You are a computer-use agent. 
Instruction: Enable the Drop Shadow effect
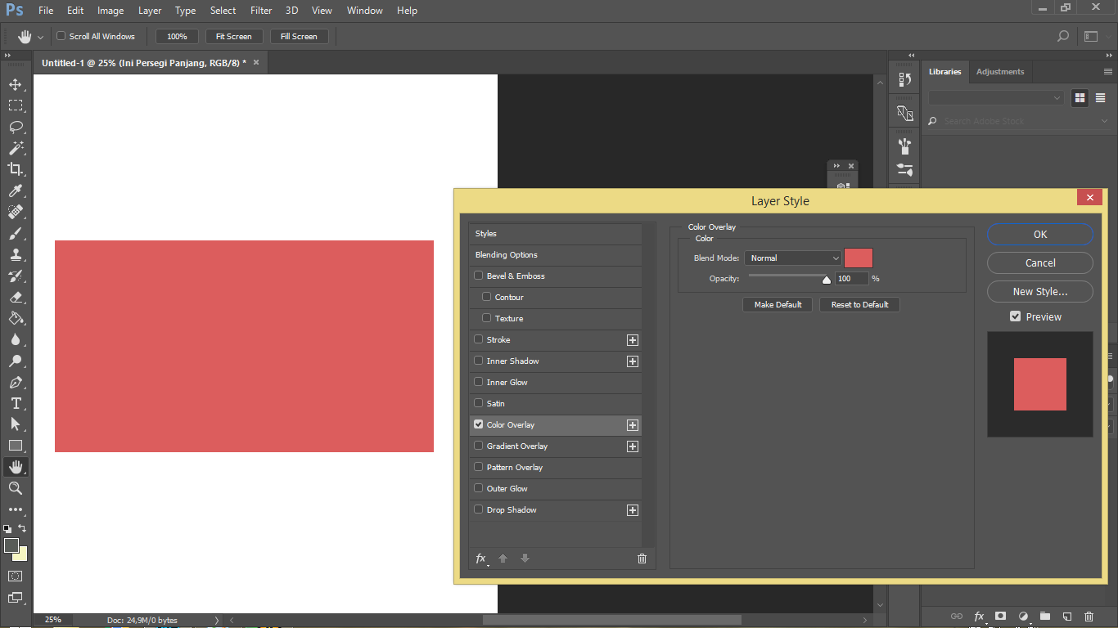click(478, 509)
